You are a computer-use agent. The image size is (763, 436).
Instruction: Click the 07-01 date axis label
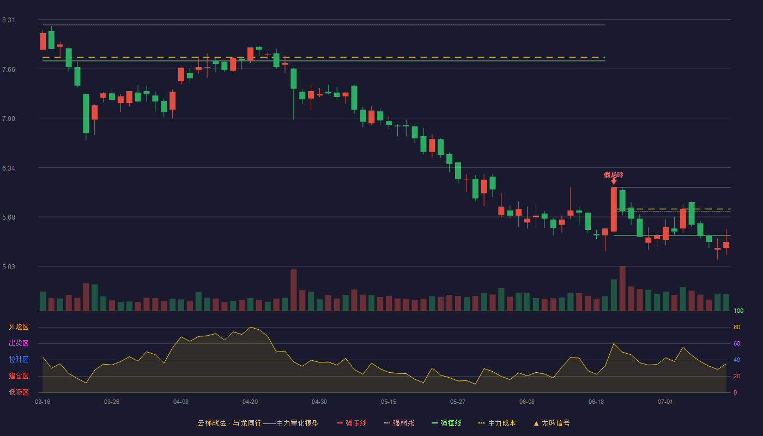[x=665, y=402]
